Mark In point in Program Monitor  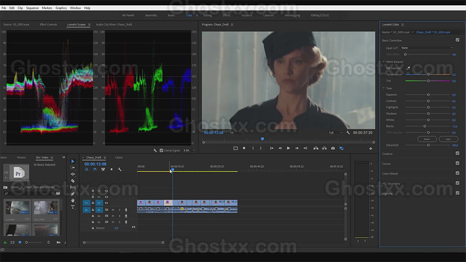[x=253, y=148]
